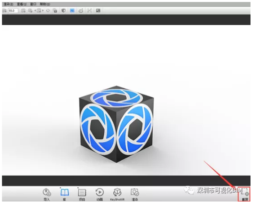Toggle the lock camera icon

click(55, 10)
